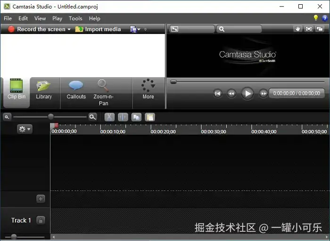330x241 pixels.
Task: Click the 00:00:40;00 mark on the ruler
Action: click(264, 131)
